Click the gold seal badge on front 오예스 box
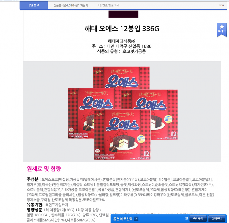 coord(141,139)
